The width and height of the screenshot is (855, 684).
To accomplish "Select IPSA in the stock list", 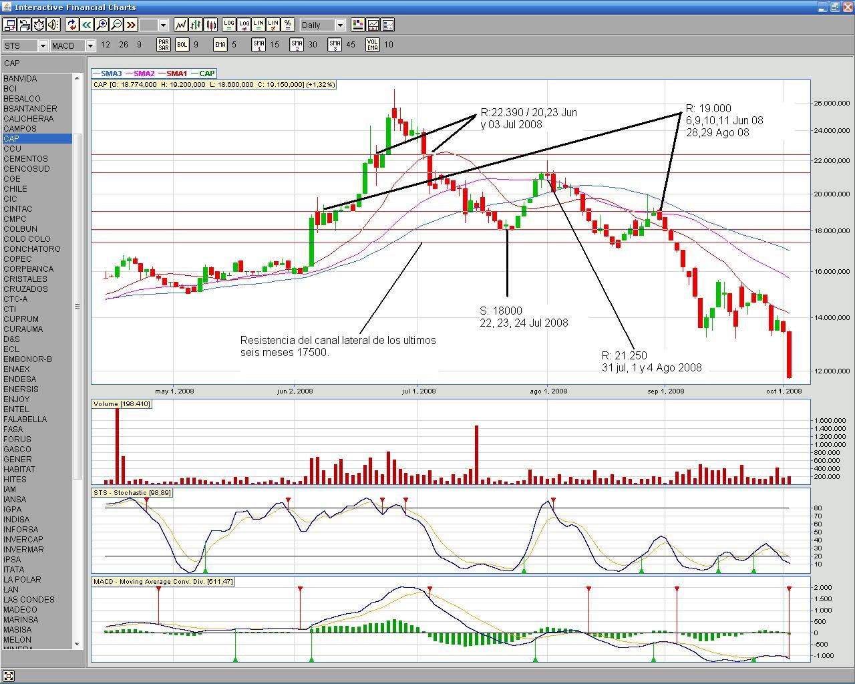I will (37, 560).
